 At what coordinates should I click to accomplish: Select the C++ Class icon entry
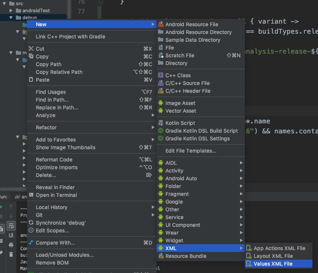click(161, 75)
